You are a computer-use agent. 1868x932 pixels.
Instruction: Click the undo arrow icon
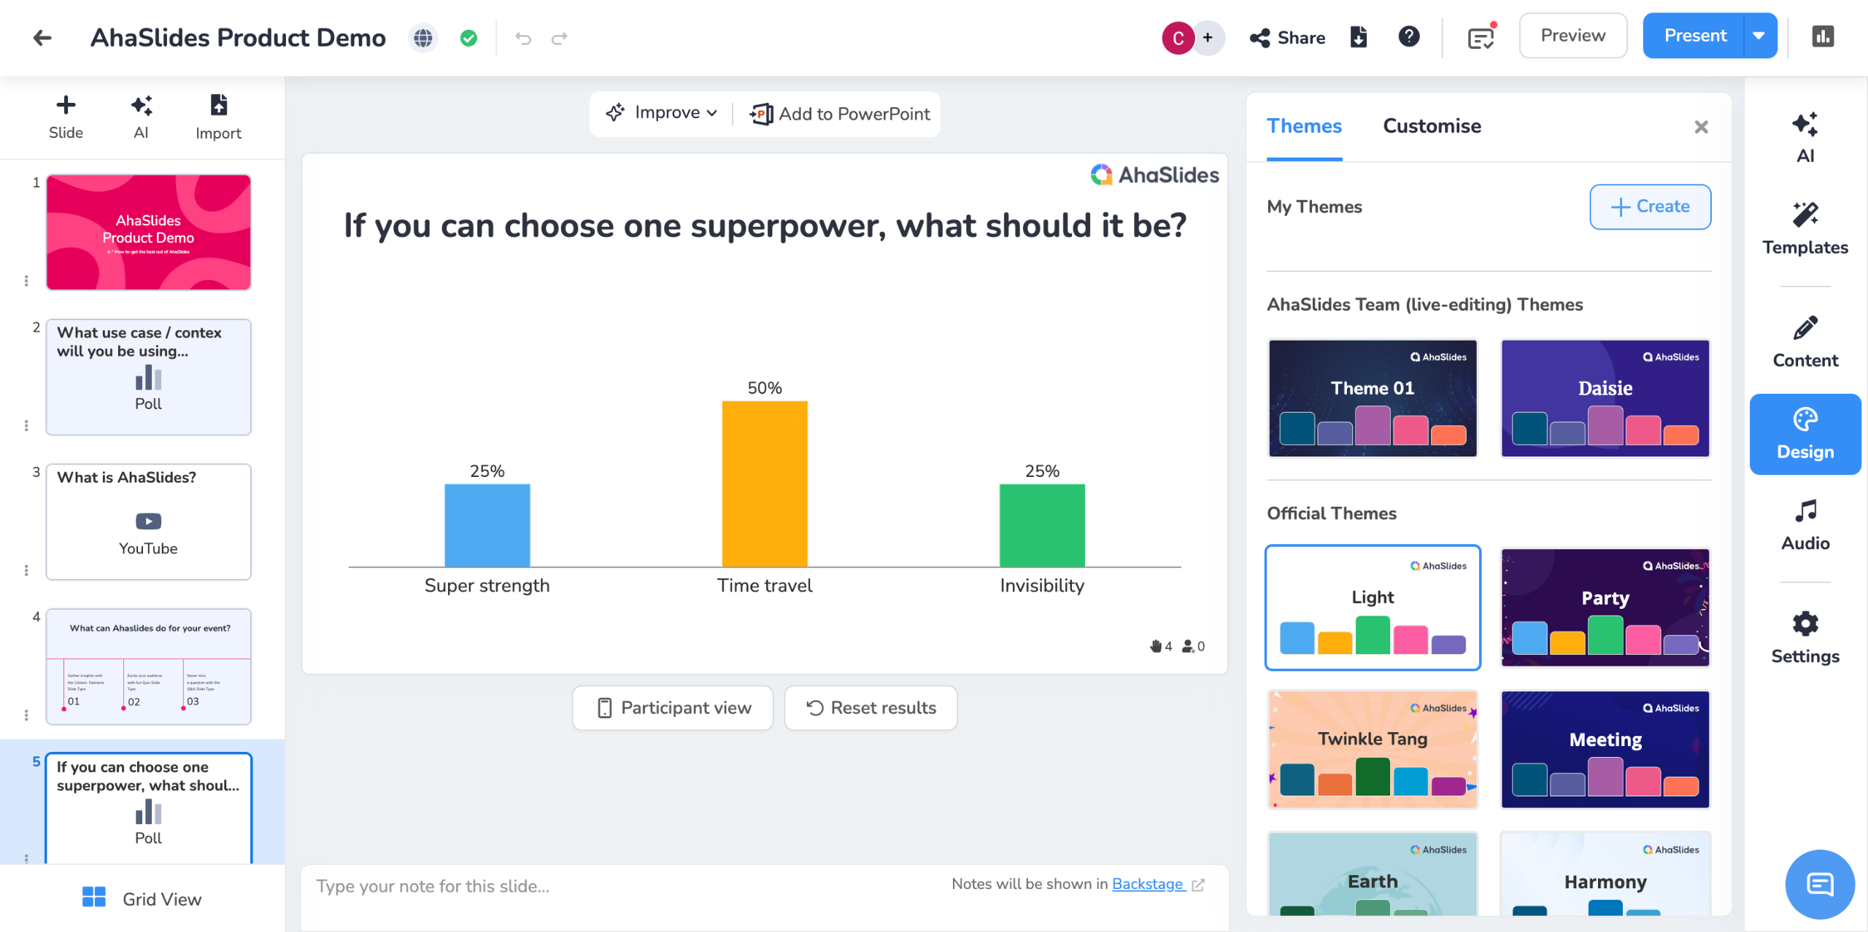(x=522, y=38)
